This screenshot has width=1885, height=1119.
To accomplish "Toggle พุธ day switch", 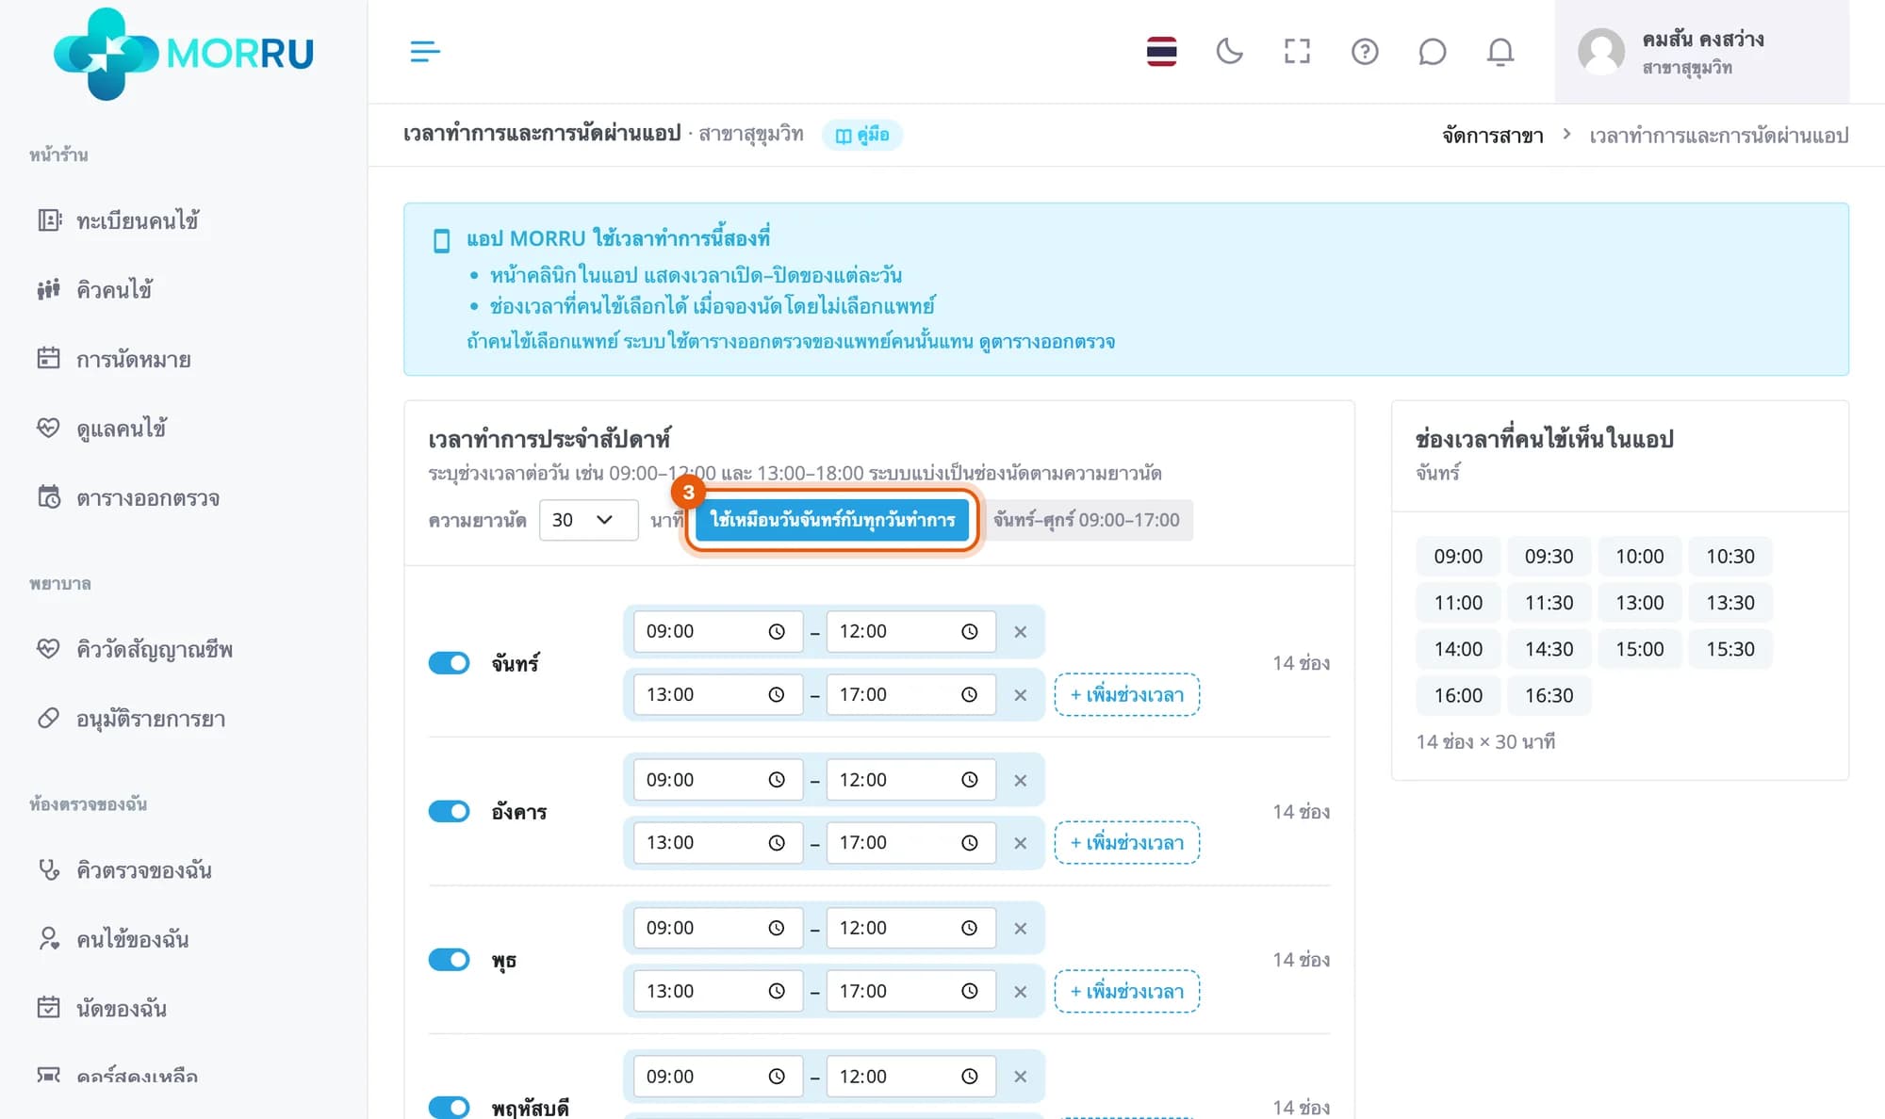I will pyautogui.click(x=449, y=960).
